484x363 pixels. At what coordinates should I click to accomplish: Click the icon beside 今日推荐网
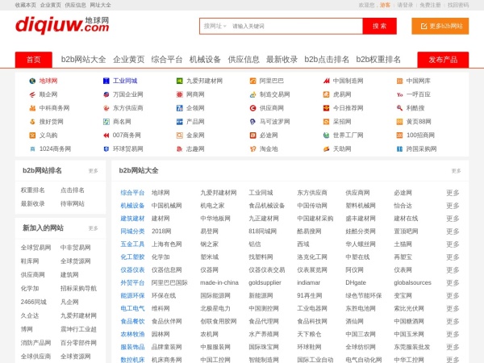(x=326, y=108)
